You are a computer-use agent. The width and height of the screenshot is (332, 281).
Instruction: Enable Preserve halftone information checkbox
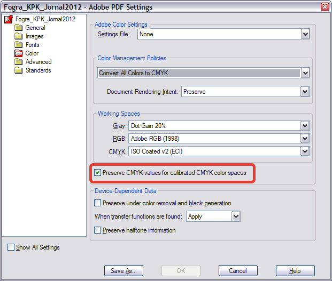97,230
